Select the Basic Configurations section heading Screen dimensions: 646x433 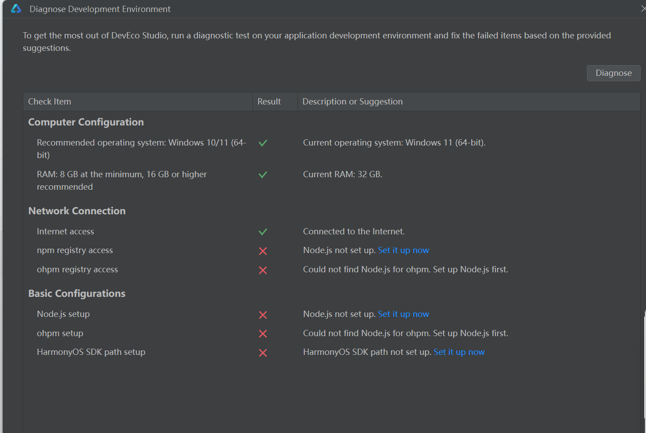[77, 294]
